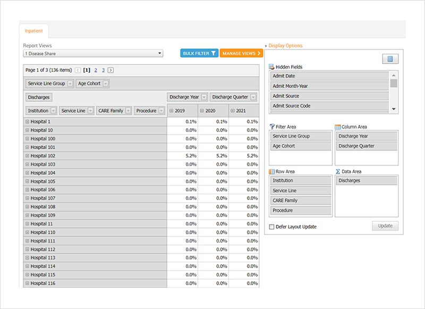This screenshot has width=425, height=309.
Task: Expand Hospital 105 row
Action: click(x=27, y=181)
